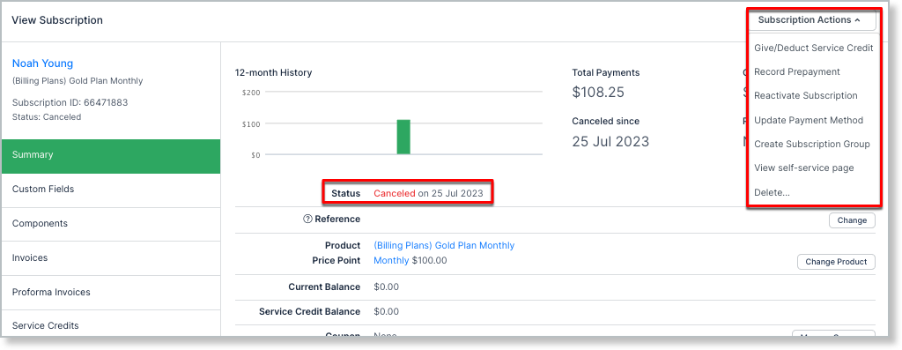The height and width of the screenshot is (350, 902).
Task: Choose Delete... from the actions menu
Action: (772, 192)
